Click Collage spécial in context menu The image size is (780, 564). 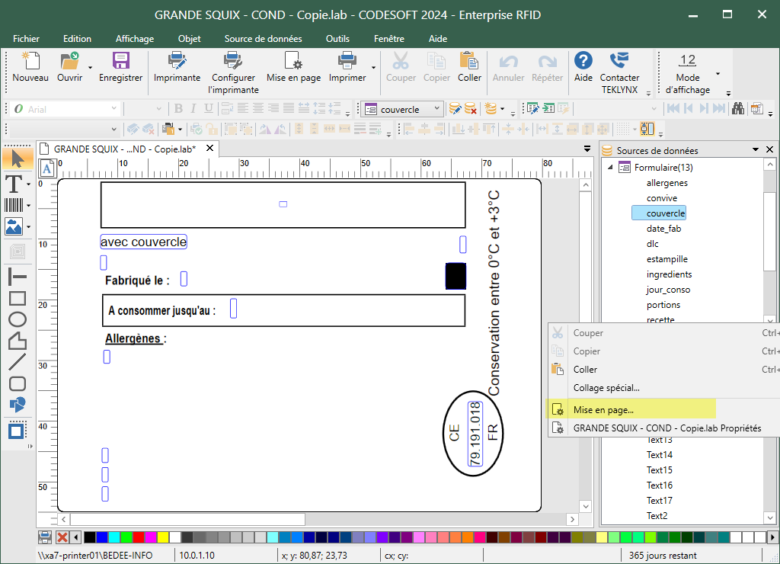[x=606, y=388]
